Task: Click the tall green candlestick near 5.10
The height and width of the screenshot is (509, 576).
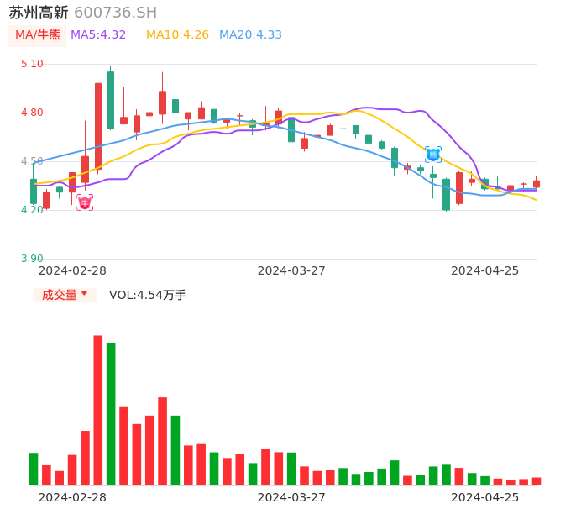Action: 111,100
